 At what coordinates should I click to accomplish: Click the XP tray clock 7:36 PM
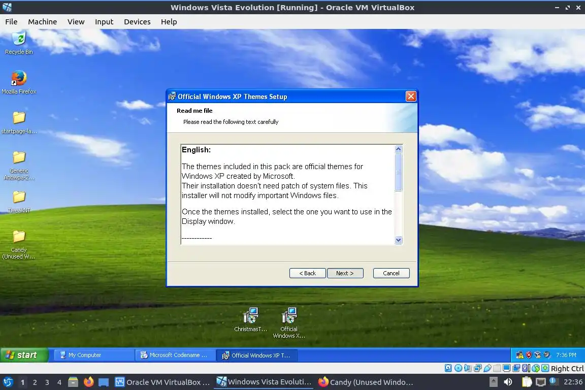(x=566, y=355)
